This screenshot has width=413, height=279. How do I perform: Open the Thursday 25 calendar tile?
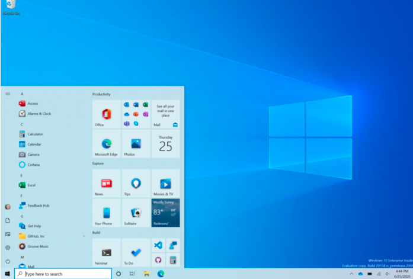(166, 144)
